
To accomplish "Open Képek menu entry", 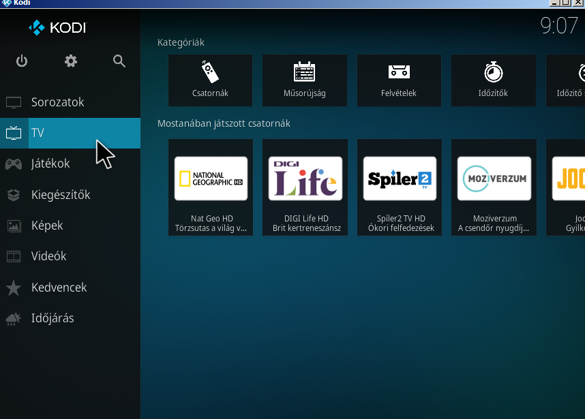I will point(70,226).
